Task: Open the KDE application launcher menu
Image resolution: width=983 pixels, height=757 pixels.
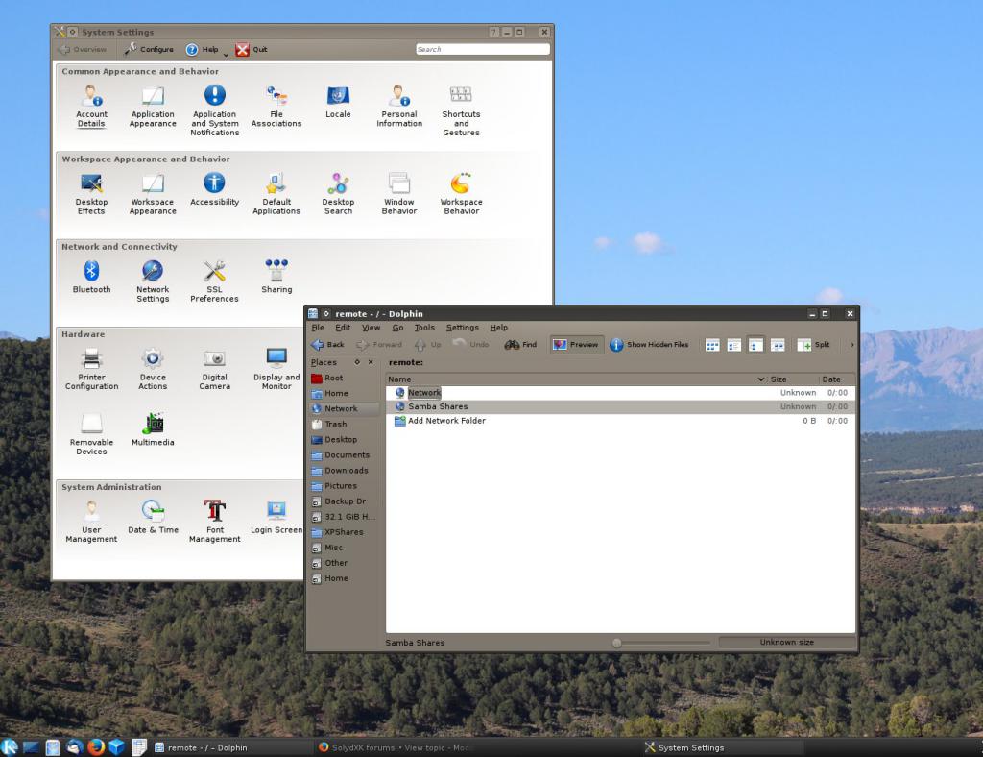Action: click(x=10, y=747)
